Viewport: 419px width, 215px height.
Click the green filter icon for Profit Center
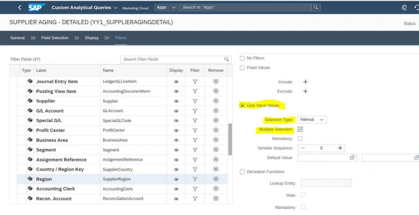195,130
